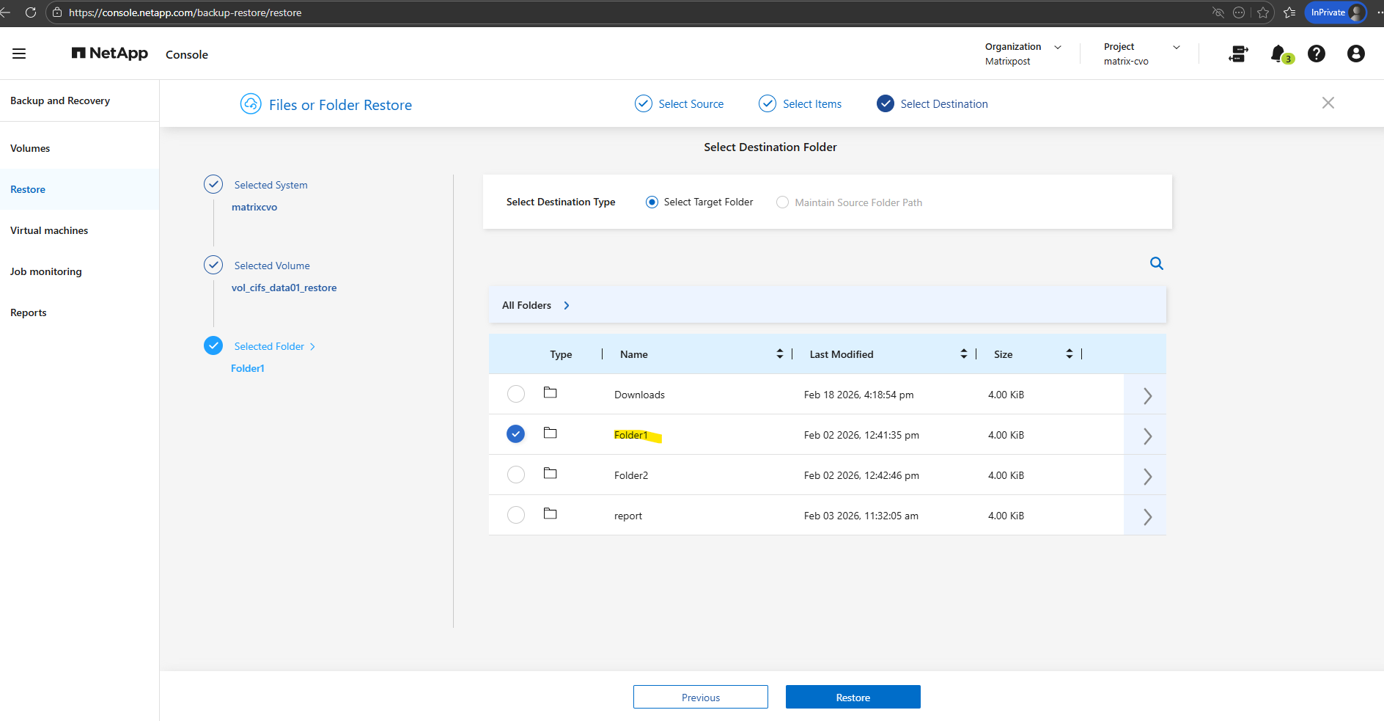Open the notifications bell
Screen dimensions: 1384x721
coord(1278,54)
